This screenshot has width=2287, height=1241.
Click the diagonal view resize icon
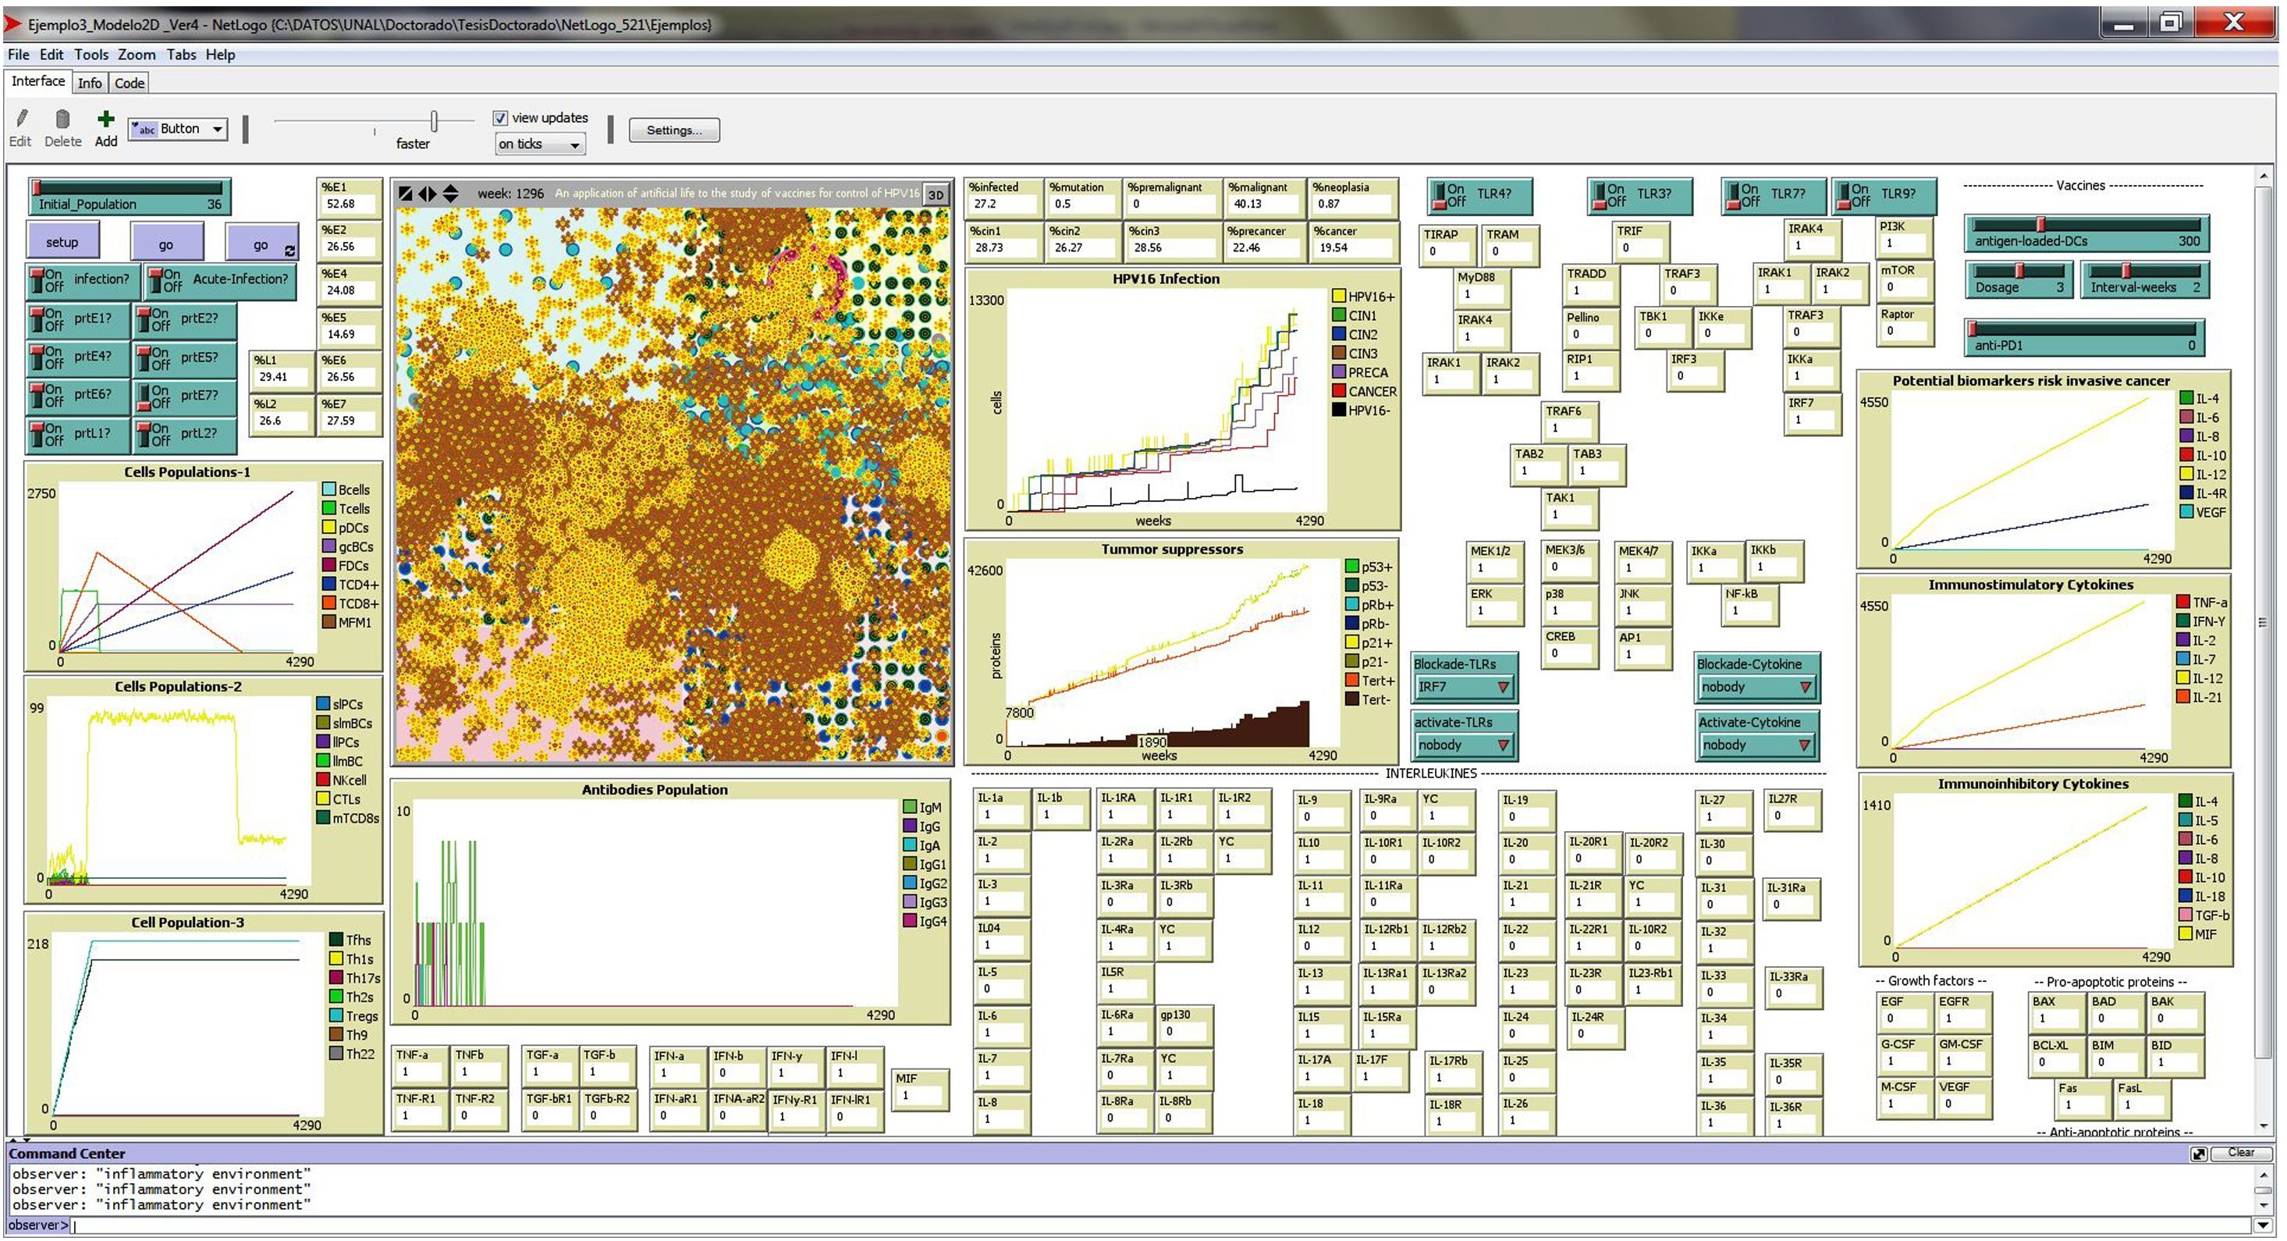406,194
